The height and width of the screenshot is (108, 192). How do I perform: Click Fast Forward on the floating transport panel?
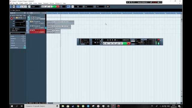pyautogui.click(x=111, y=43)
